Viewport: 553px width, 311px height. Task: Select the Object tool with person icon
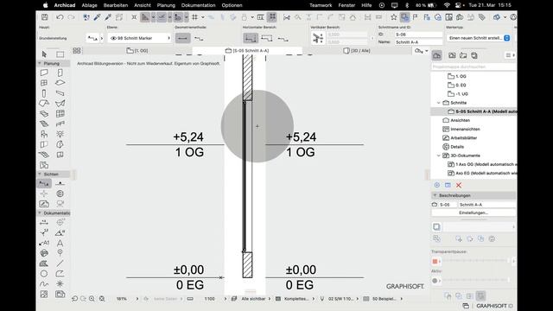click(44, 134)
